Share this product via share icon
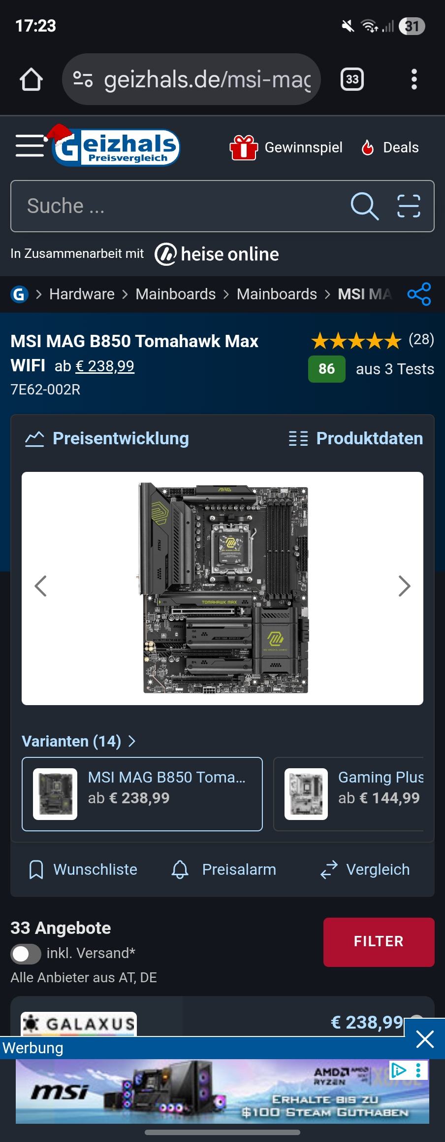This screenshot has width=445, height=1142. (419, 294)
